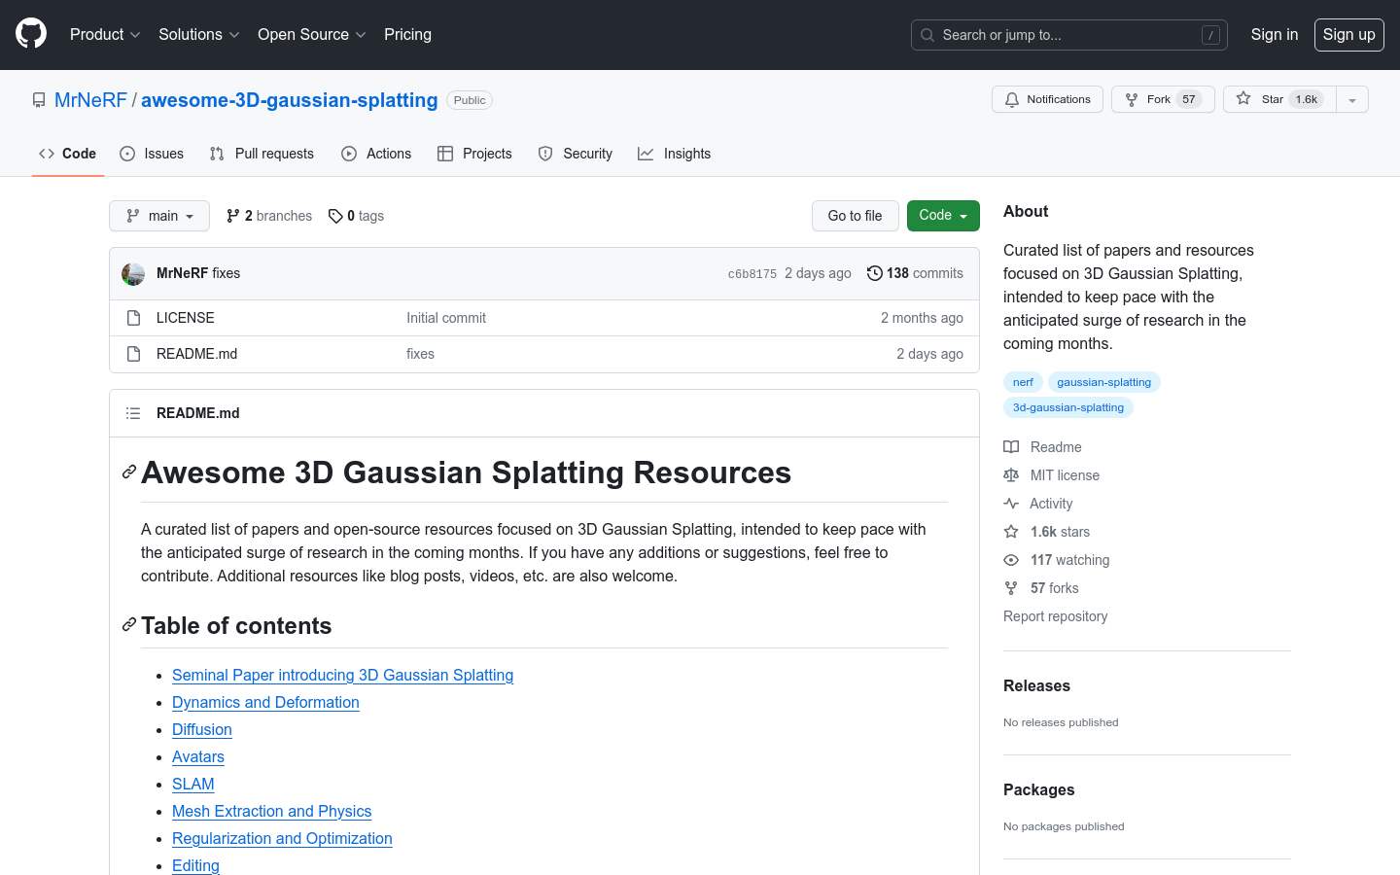The width and height of the screenshot is (1400, 875).
Task: Click the GitHub home logo
Action: (30, 34)
